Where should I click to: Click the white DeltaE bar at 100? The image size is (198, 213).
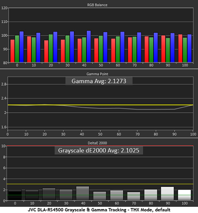coord(184,195)
